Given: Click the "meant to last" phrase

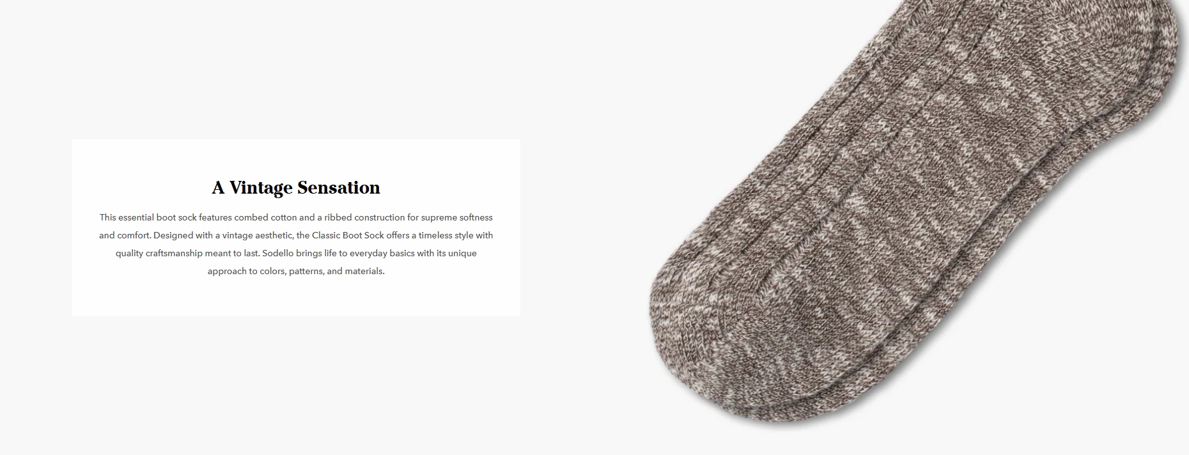Looking at the screenshot, I should coord(232,253).
